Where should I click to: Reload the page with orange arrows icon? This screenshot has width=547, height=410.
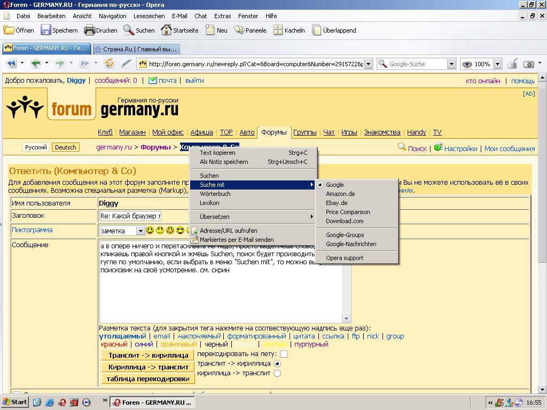point(110,64)
